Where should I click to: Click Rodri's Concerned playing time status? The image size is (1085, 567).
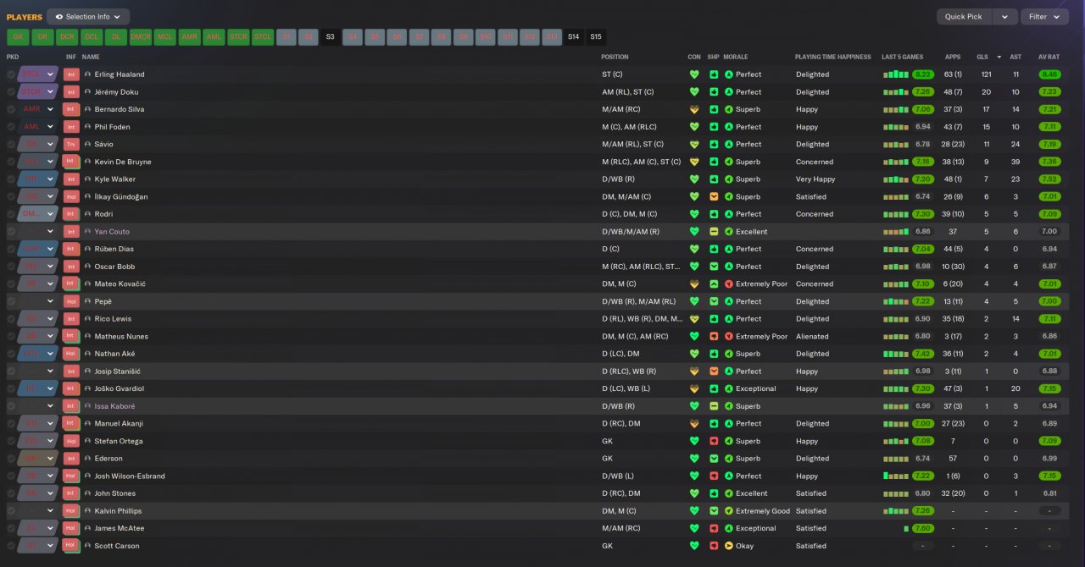tap(814, 214)
